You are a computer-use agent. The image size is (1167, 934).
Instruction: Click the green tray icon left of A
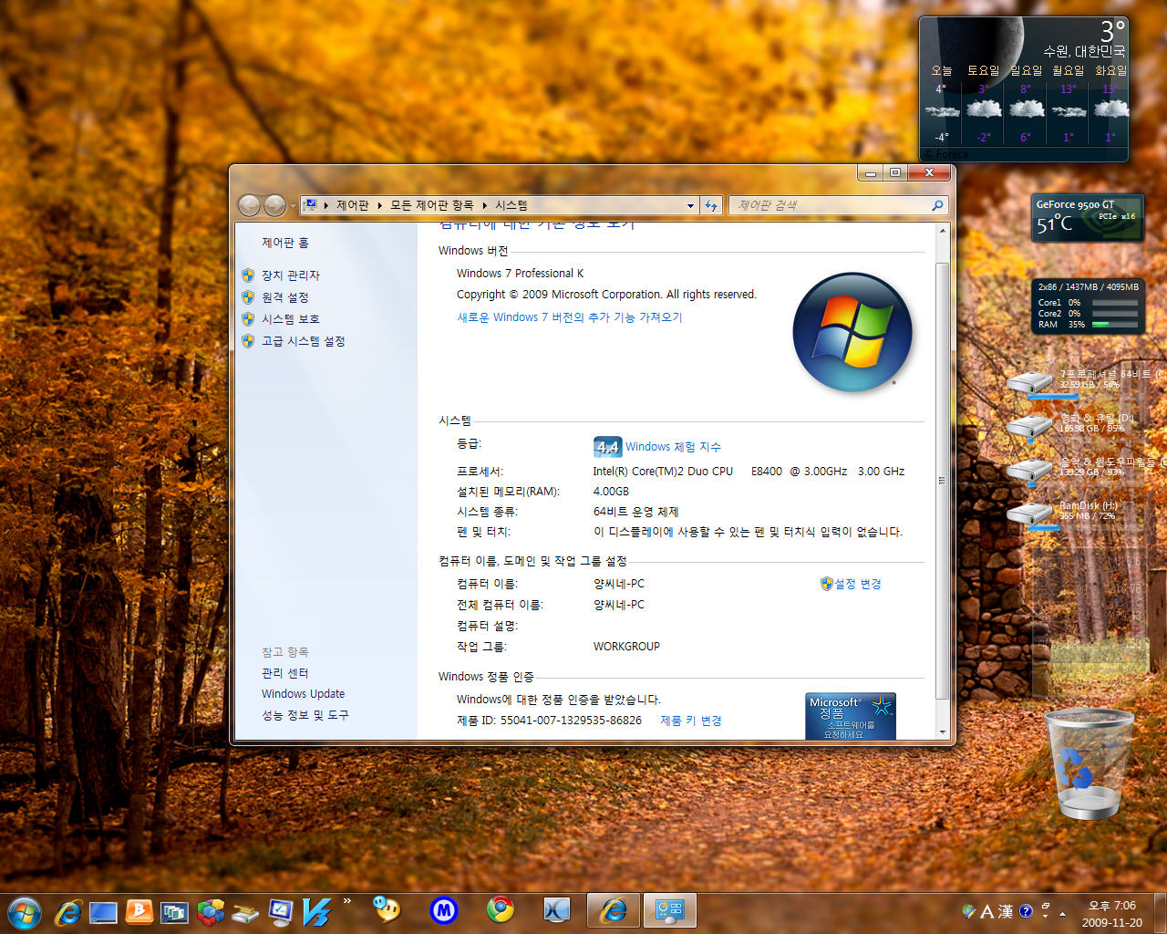pos(968,911)
